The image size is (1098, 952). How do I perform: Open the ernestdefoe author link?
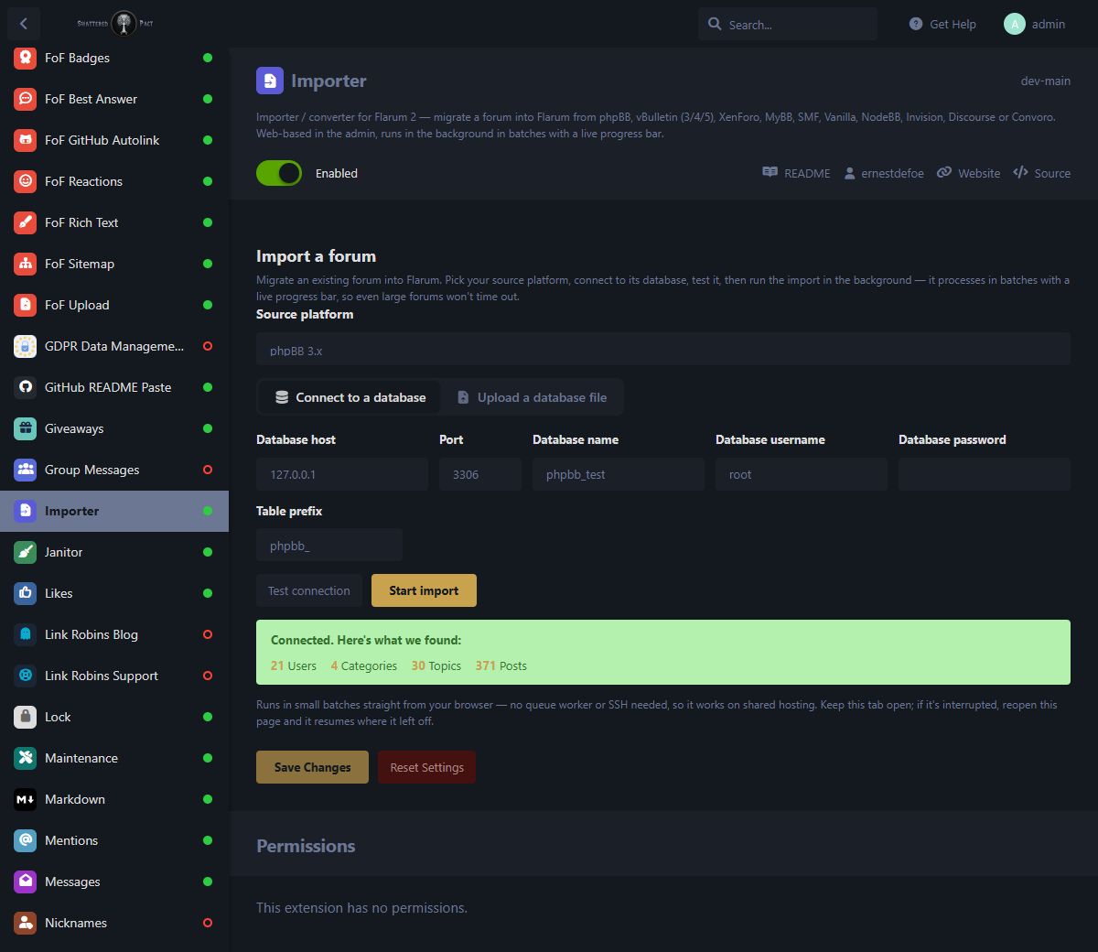[x=884, y=173]
